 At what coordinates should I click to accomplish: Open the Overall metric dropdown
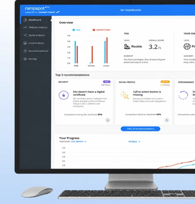pyautogui.click(x=134, y=142)
